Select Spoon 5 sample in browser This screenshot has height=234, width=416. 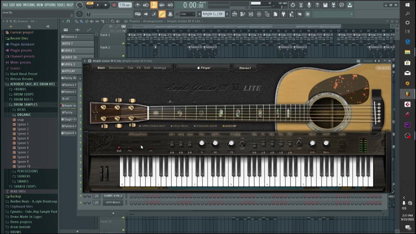(x=23, y=143)
